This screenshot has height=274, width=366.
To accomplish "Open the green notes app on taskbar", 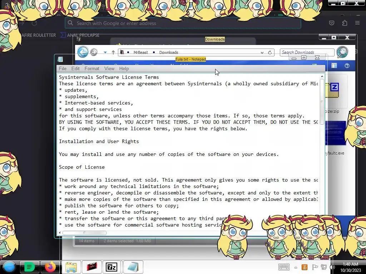I will [29, 267].
